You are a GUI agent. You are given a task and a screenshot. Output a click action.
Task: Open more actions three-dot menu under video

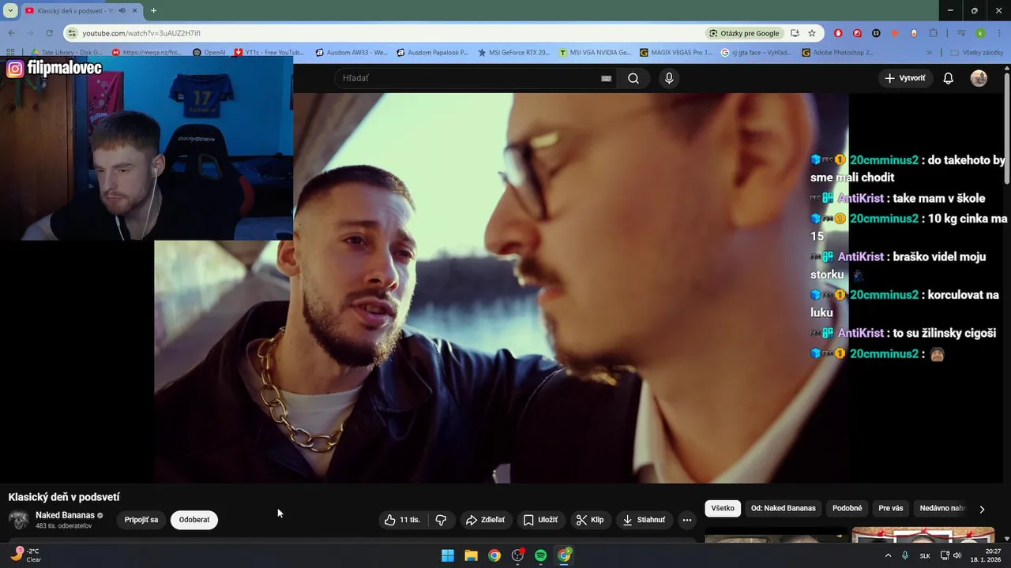pos(687,520)
